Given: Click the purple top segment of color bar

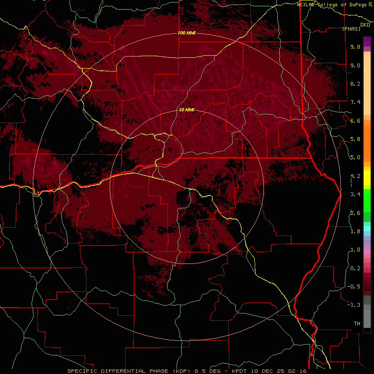Looking at the screenshot, I should [x=367, y=42].
